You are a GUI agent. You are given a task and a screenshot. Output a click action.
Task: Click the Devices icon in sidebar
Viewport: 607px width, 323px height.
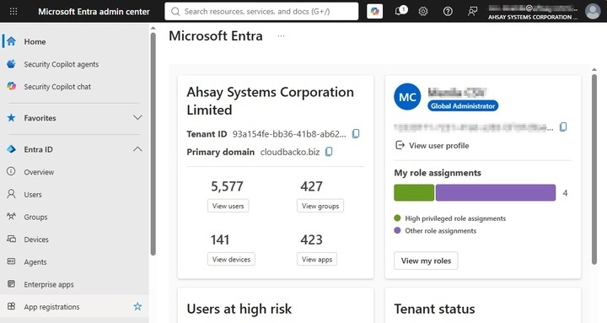(x=11, y=239)
